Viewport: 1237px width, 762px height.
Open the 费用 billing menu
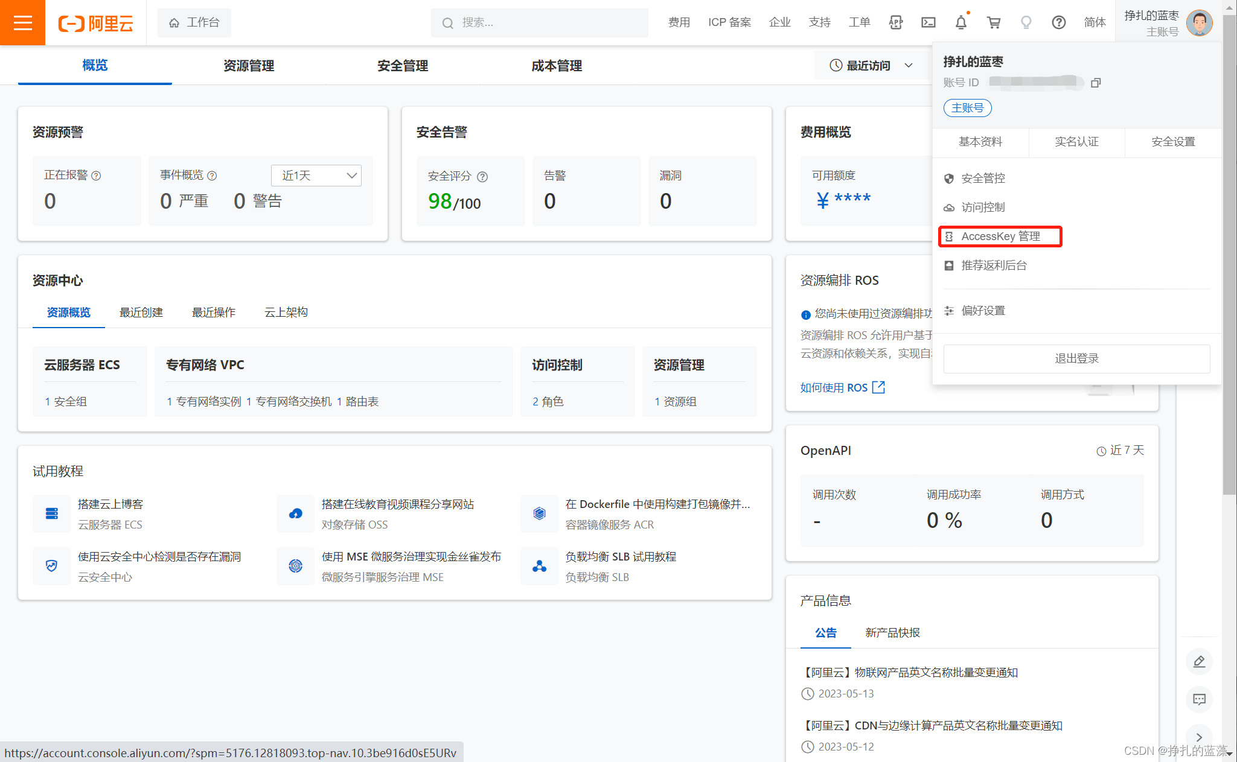click(x=679, y=22)
